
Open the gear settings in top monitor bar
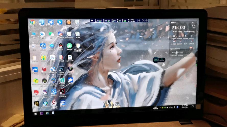tap(147, 20)
